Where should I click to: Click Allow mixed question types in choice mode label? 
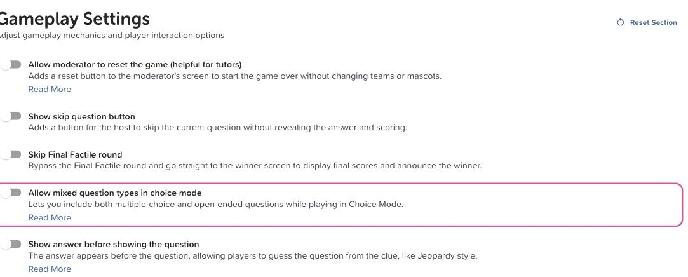pos(115,193)
